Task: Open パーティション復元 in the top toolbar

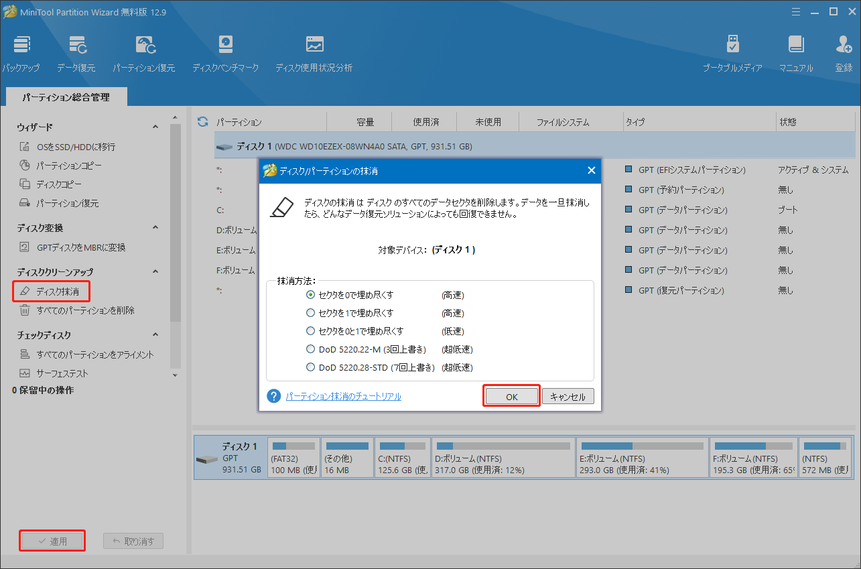Action: tap(143, 54)
